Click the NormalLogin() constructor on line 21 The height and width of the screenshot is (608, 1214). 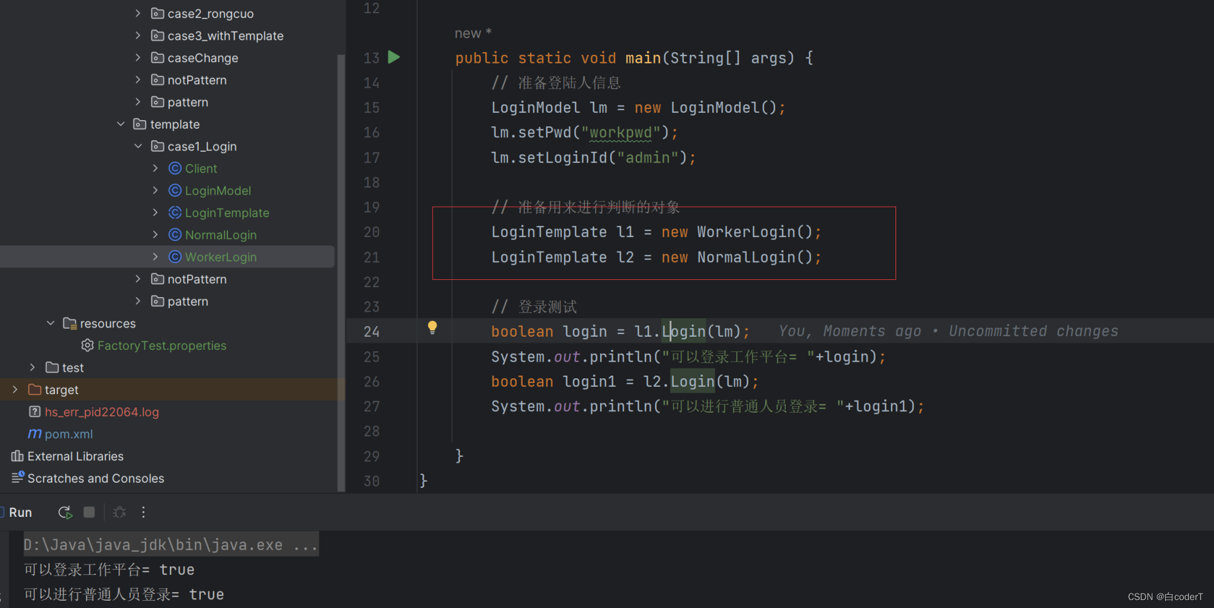click(x=755, y=257)
